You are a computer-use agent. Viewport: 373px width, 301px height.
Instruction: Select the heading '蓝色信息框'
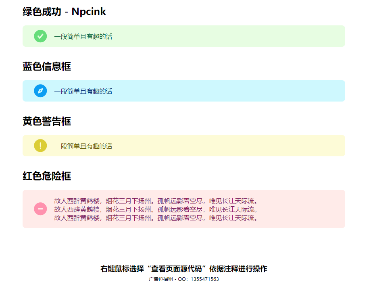pyautogui.click(x=47, y=66)
